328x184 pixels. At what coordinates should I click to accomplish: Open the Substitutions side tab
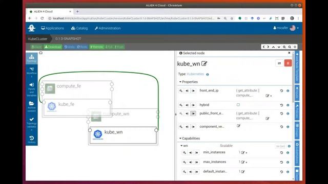point(297,153)
